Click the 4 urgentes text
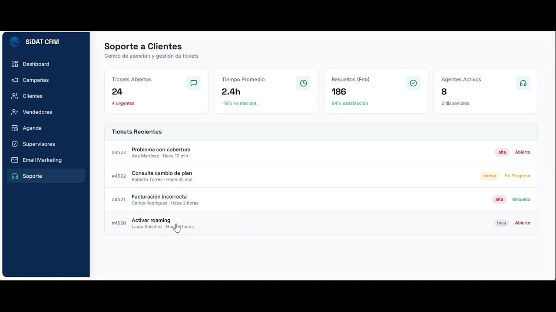This screenshot has height=312, width=556. click(x=123, y=103)
